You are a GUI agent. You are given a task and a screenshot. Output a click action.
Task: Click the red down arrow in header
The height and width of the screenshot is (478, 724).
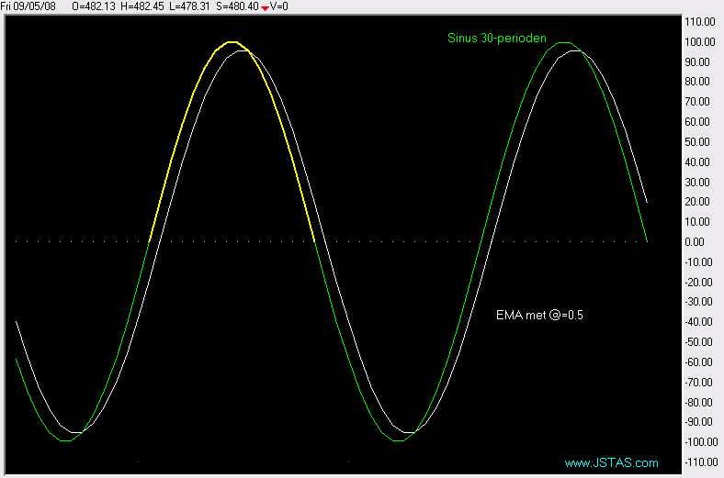(265, 7)
